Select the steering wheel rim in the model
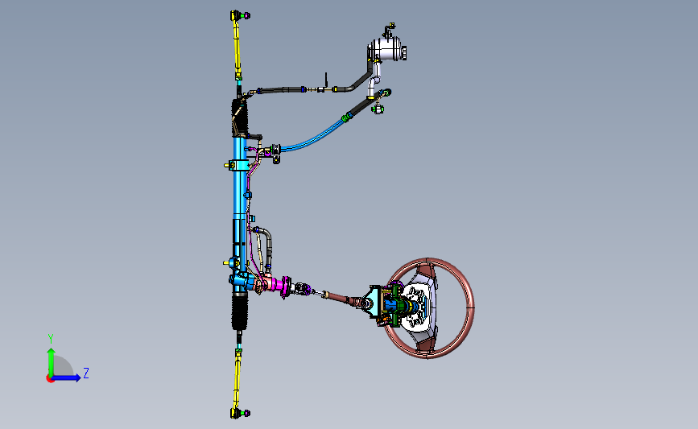The height and width of the screenshot is (429, 698). click(x=470, y=308)
